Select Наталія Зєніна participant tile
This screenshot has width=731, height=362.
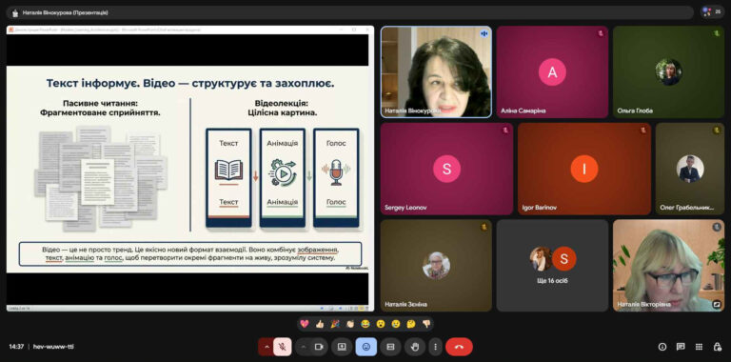[x=436, y=266]
